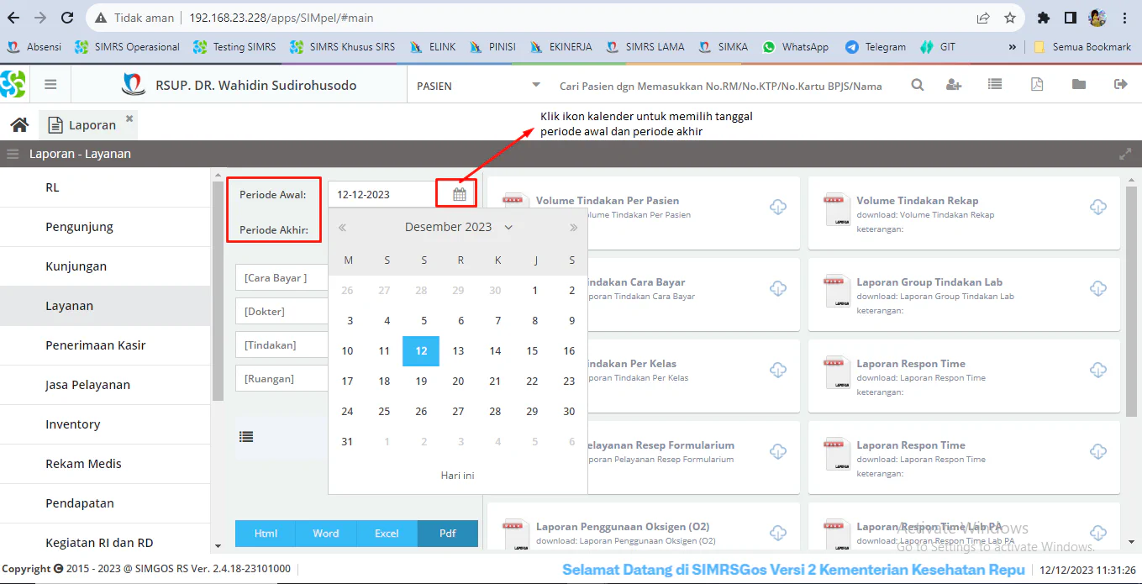1142x584 pixels.
Task: Download Laporan Group Tindakan Lab report
Action: (x=1098, y=288)
